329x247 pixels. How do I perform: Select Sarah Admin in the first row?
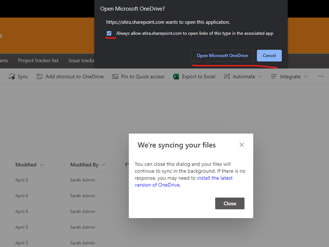(x=82, y=180)
